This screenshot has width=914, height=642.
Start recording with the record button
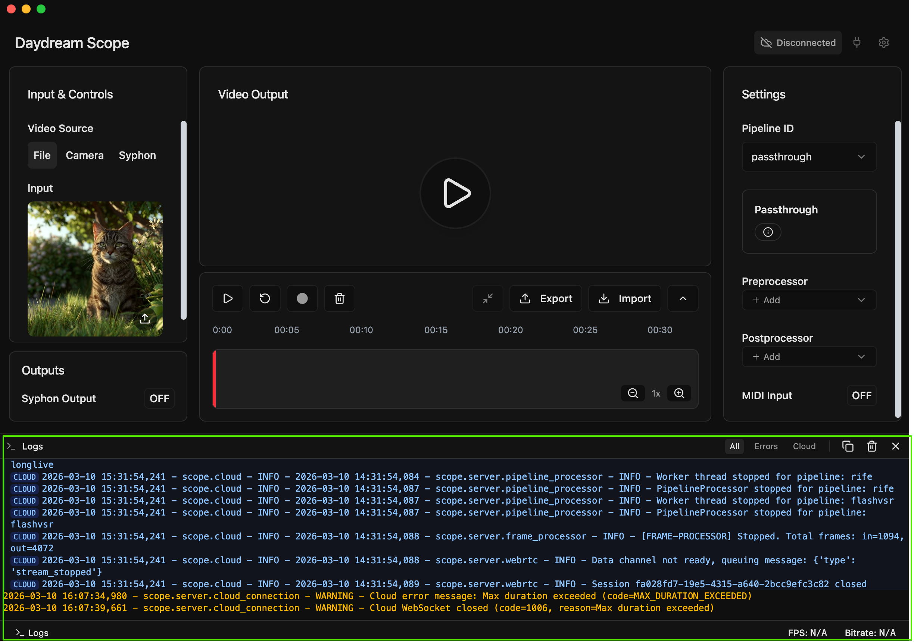(x=302, y=298)
